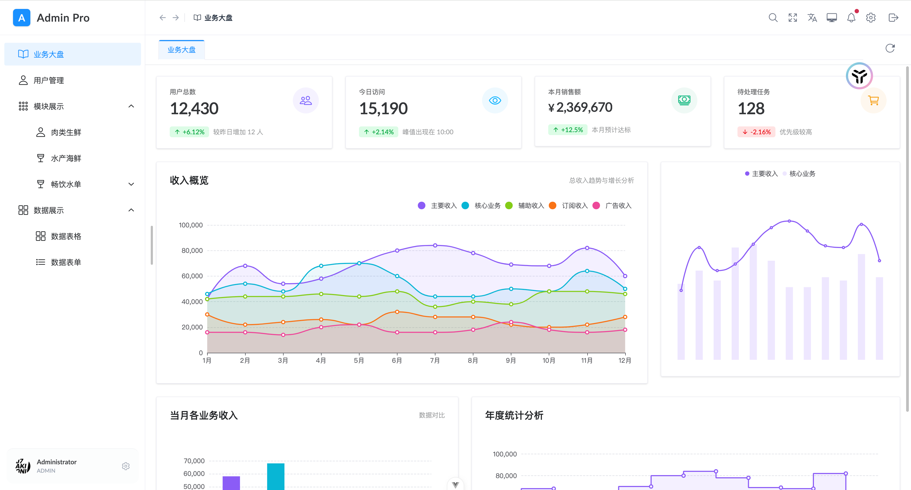Screen dimensions: 911x490
Task: Toggle 核心业务 in the right chart legend
Action: (799, 174)
